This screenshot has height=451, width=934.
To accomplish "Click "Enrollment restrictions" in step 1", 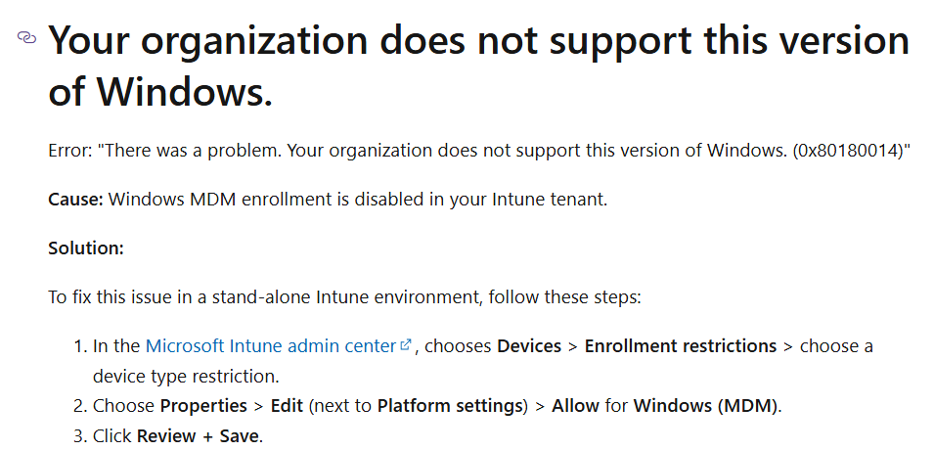I will pyautogui.click(x=680, y=346).
